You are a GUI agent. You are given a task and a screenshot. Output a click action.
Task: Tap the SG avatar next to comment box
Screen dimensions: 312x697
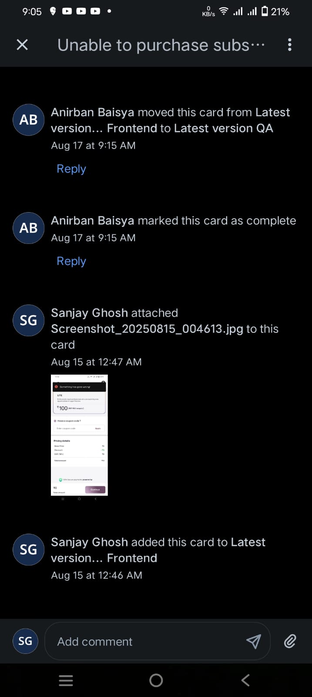click(x=25, y=641)
